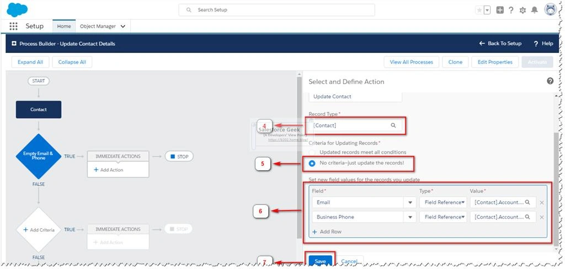565x269 pixels.
Task: Click the favorites star icon
Action: click(479, 10)
